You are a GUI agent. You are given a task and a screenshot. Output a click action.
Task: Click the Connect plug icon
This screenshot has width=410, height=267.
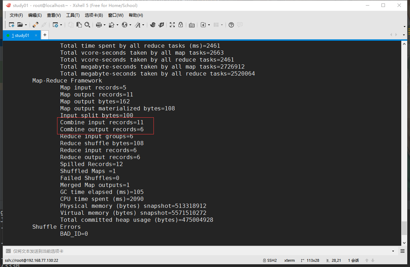pyautogui.click(x=35, y=25)
